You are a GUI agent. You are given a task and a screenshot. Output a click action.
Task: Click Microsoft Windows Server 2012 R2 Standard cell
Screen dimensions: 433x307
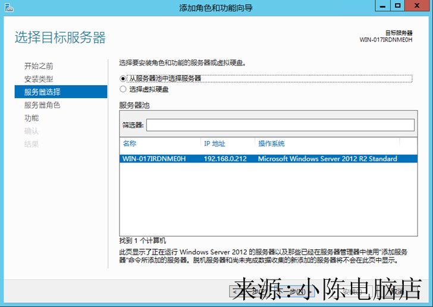pos(328,159)
